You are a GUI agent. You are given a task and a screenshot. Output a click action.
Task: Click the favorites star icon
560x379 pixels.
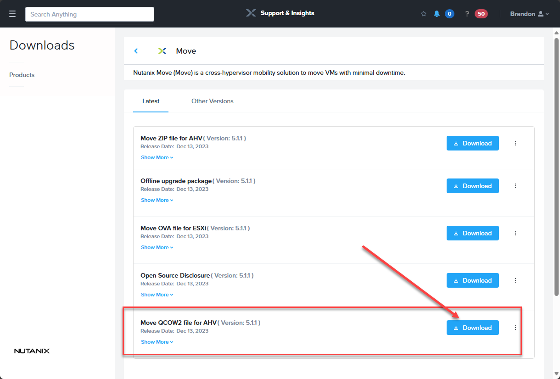424,14
